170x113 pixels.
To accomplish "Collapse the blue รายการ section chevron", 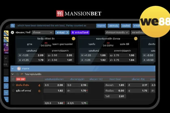I will point(13,68).
